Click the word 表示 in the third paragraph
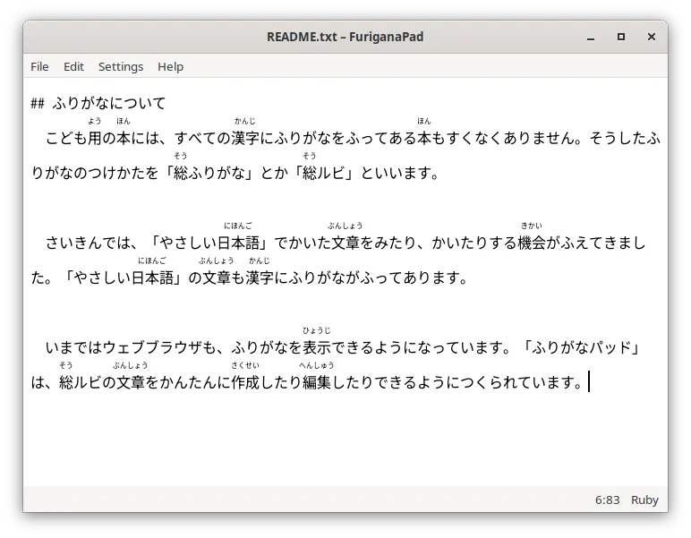 pyautogui.click(x=317, y=347)
